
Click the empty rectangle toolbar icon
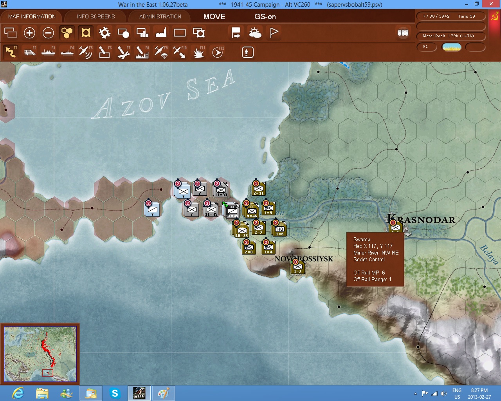(x=180, y=33)
